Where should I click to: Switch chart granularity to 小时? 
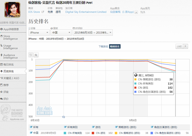[179, 47]
